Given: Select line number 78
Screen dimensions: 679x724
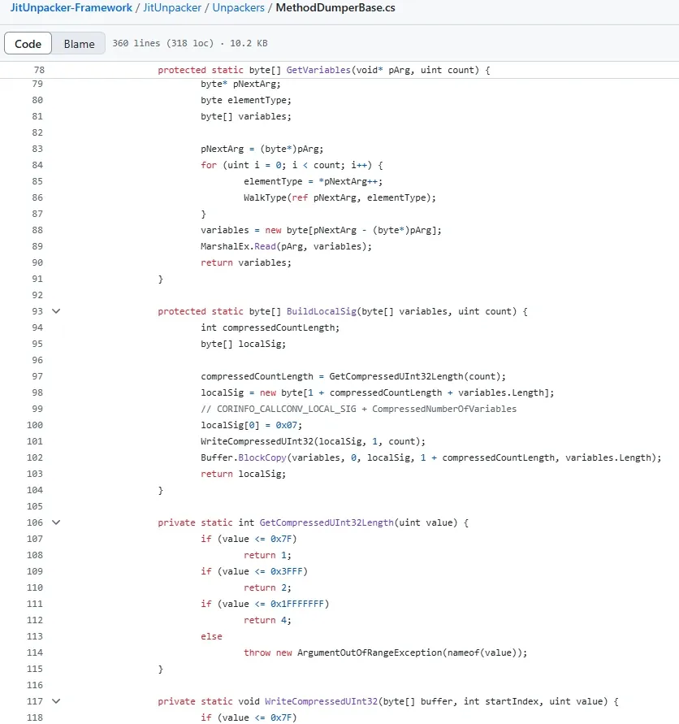Looking at the screenshot, I should [x=39, y=70].
